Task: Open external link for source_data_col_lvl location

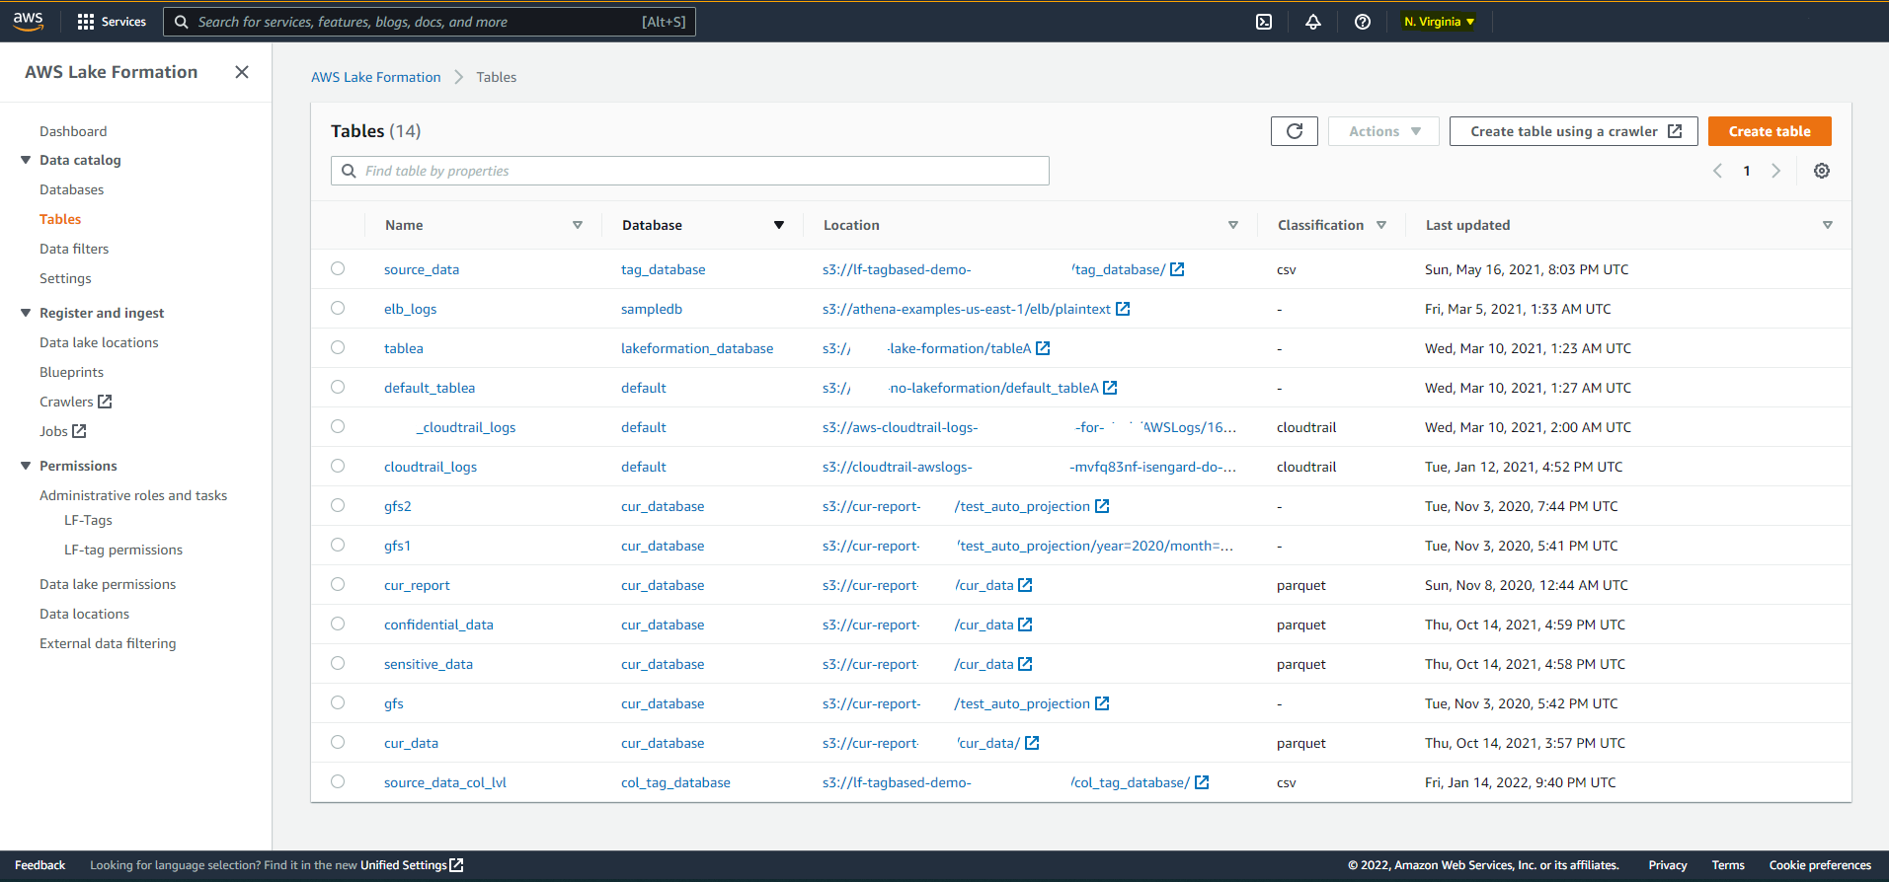Action: tap(1202, 782)
